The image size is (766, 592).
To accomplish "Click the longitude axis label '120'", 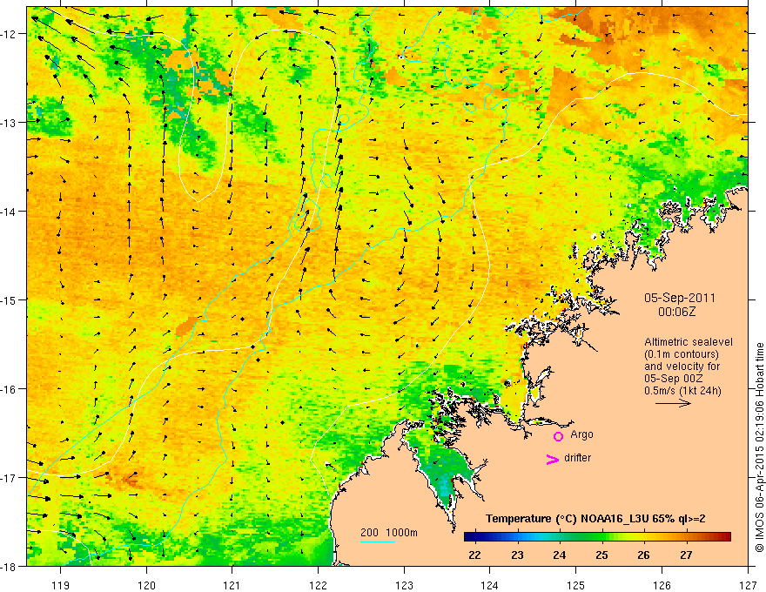I will 146,585.
